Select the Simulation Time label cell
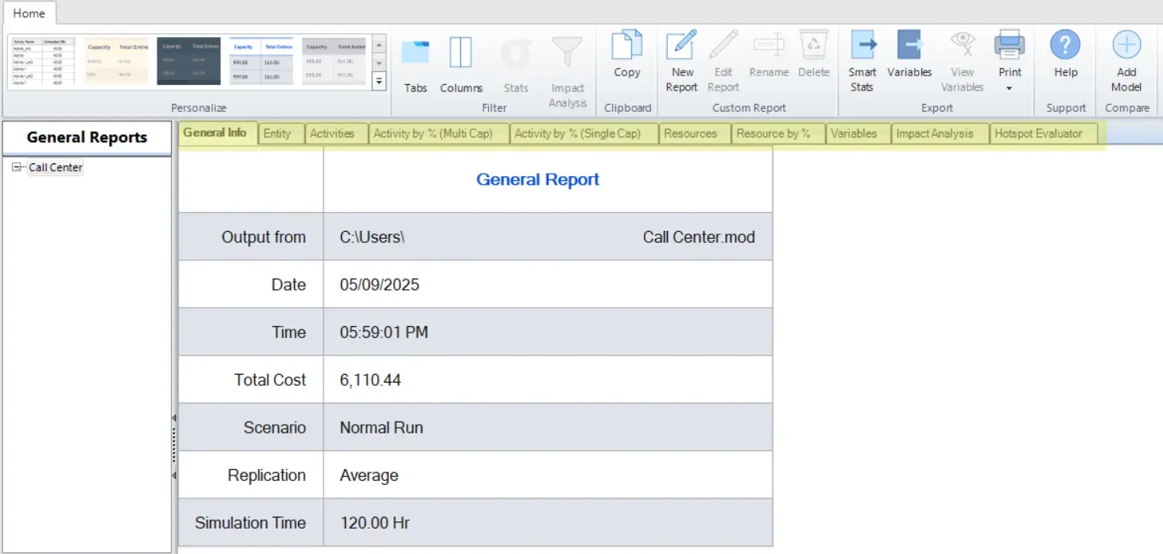 [x=251, y=522]
